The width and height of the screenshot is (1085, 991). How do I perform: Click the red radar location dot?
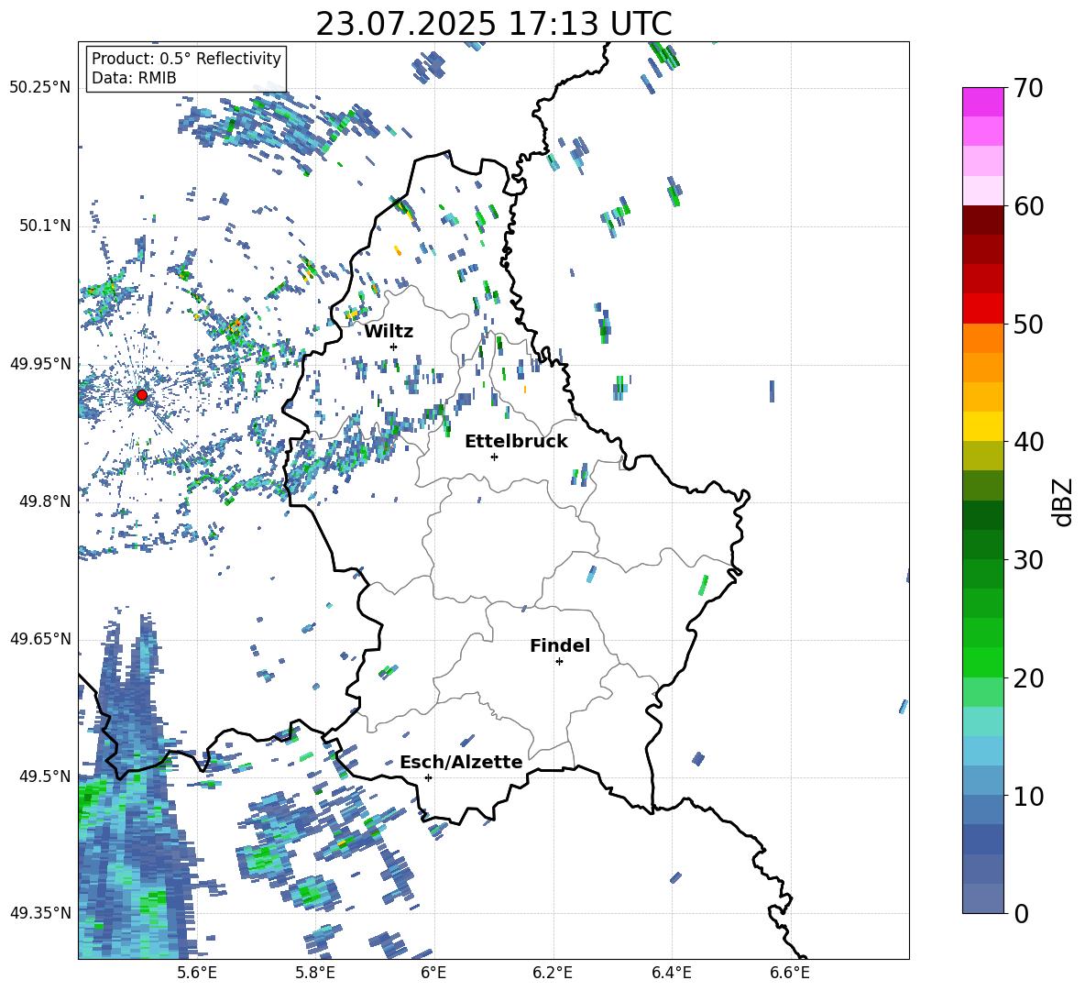tap(142, 394)
